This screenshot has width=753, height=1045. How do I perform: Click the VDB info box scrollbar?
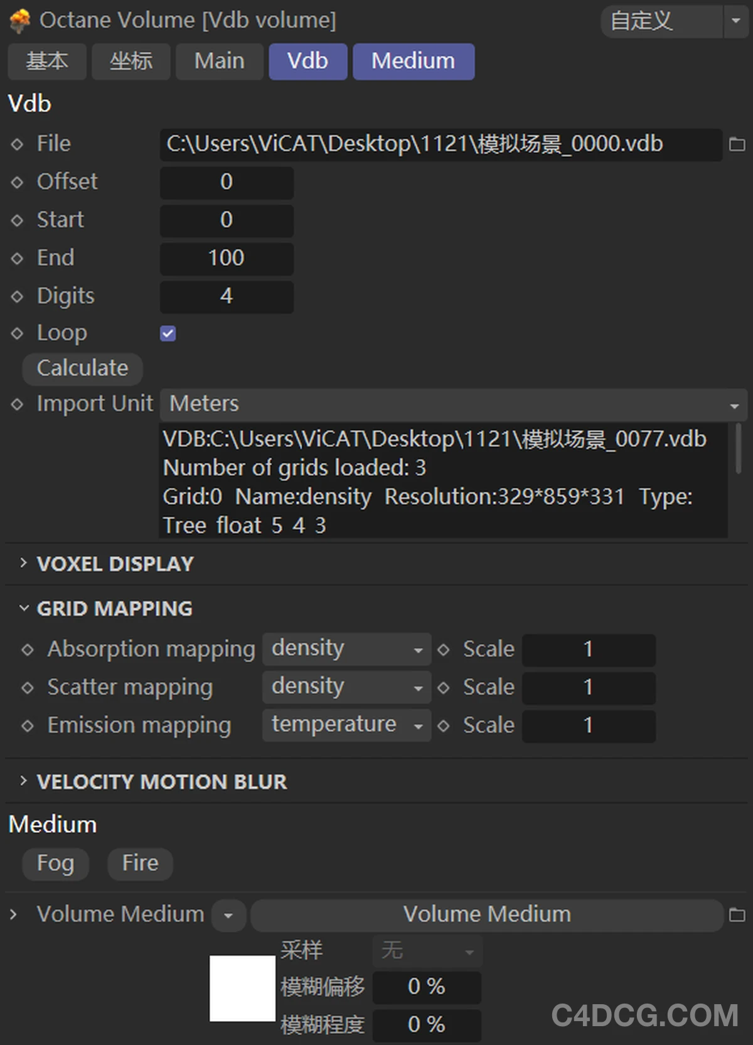[x=738, y=448]
